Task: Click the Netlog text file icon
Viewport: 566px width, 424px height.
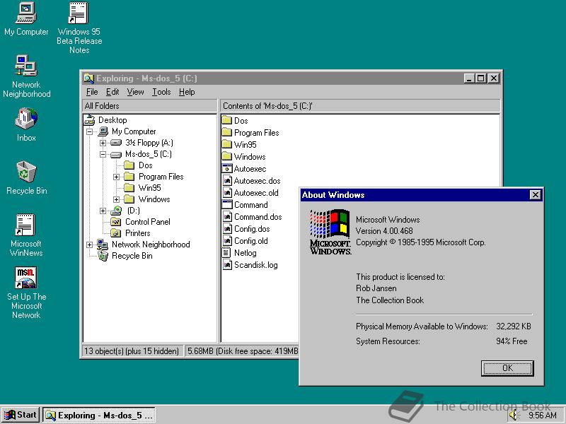Action: coord(226,252)
